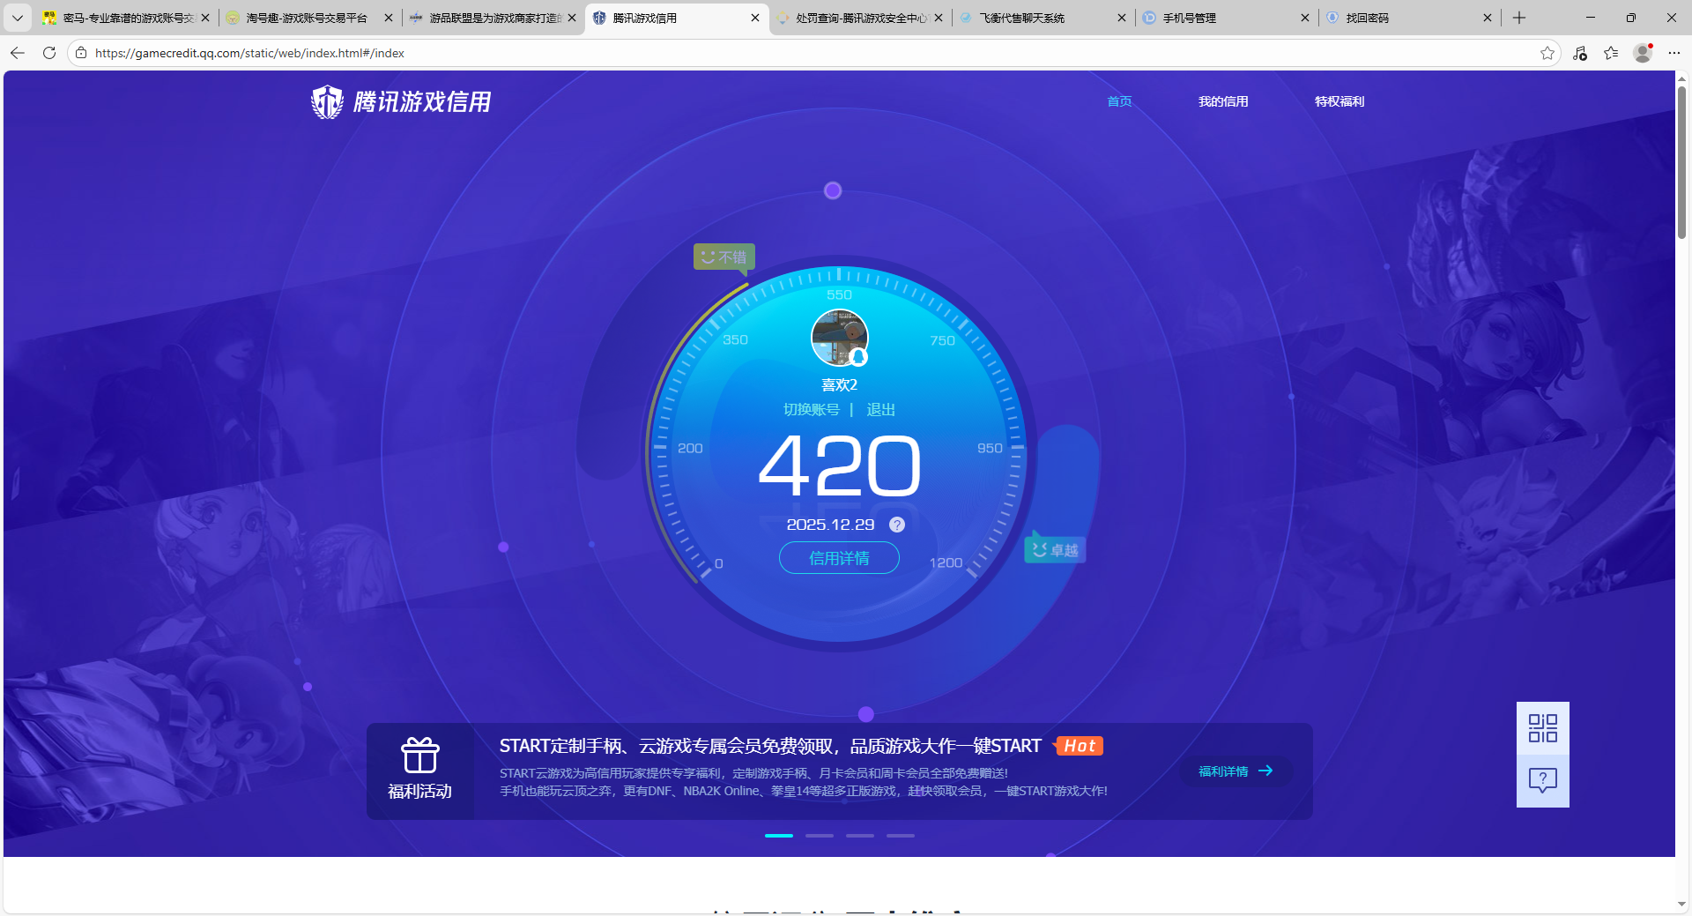Click the 福利详情 button
Image resolution: width=1692 pixels, height=916 pixels.
[1234, 771]
